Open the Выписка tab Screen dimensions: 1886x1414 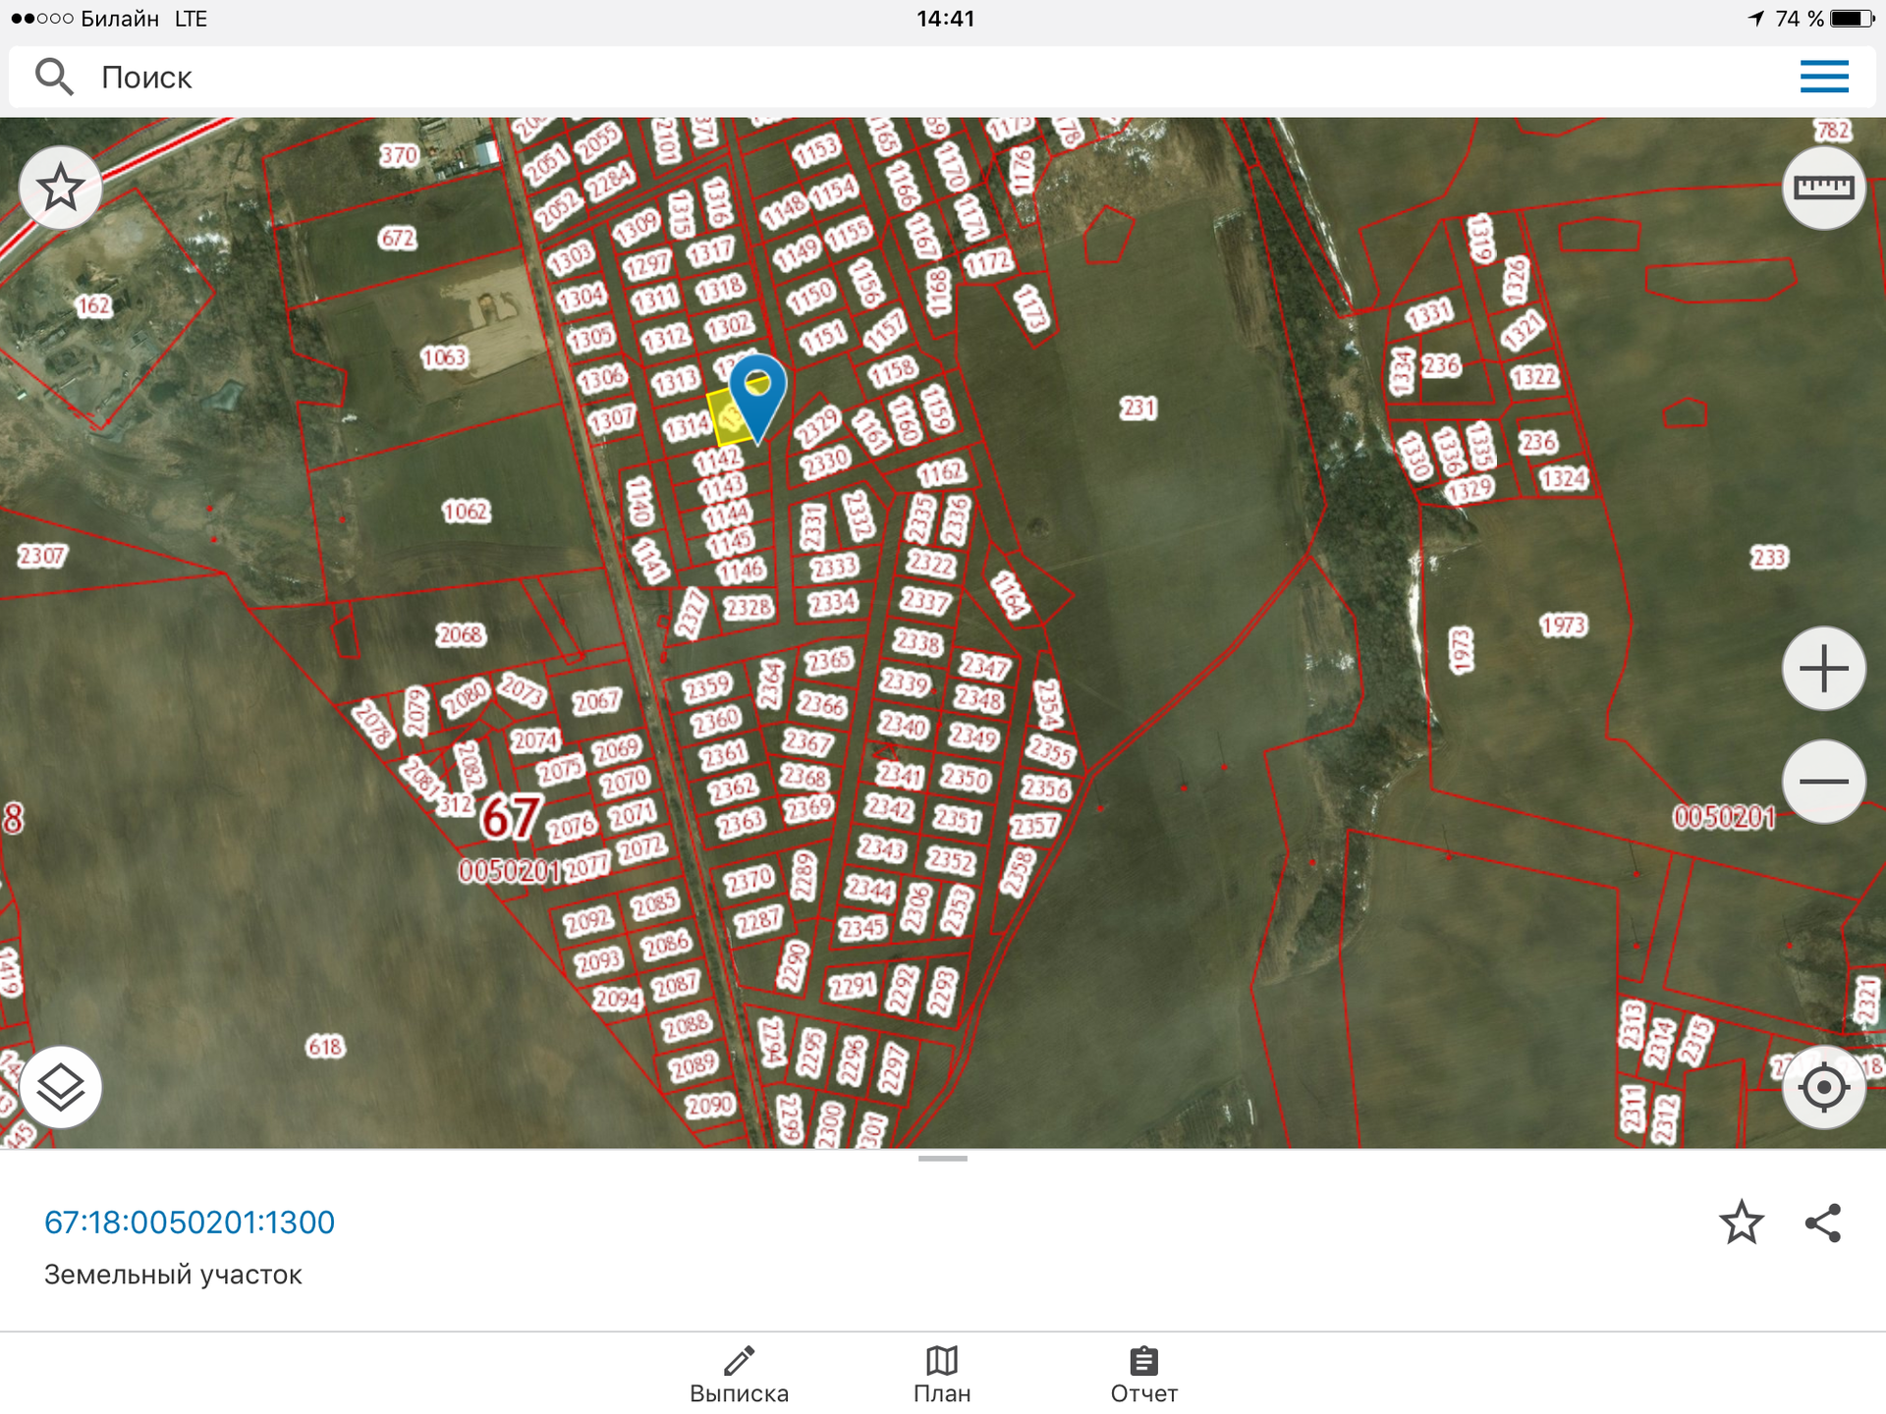click(739, 1375)
